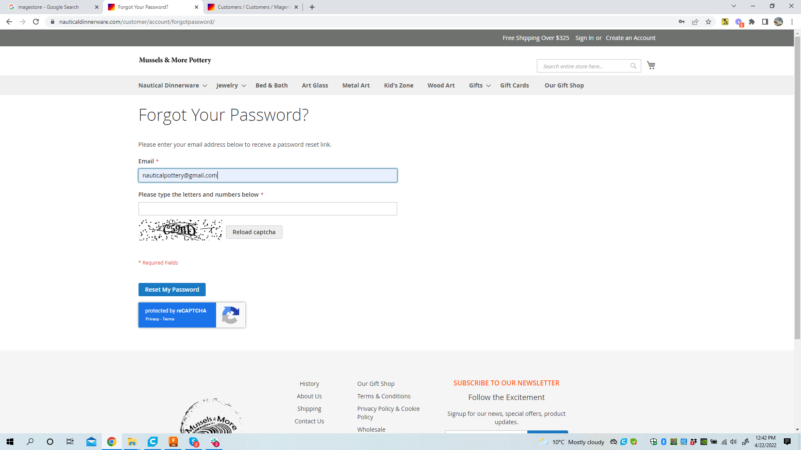Screen dimensions: 801x450
Task: Open Windows taskbar search
Action: 30,442
